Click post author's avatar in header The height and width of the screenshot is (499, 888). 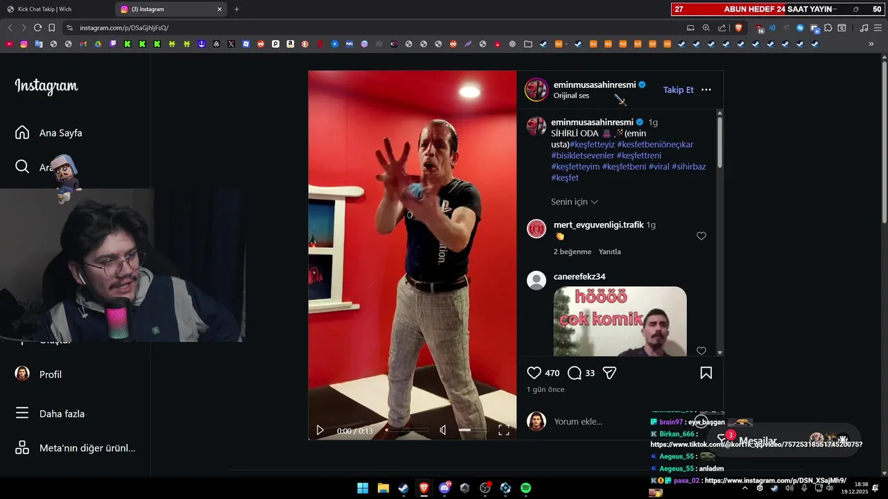(x=536, y=89)
